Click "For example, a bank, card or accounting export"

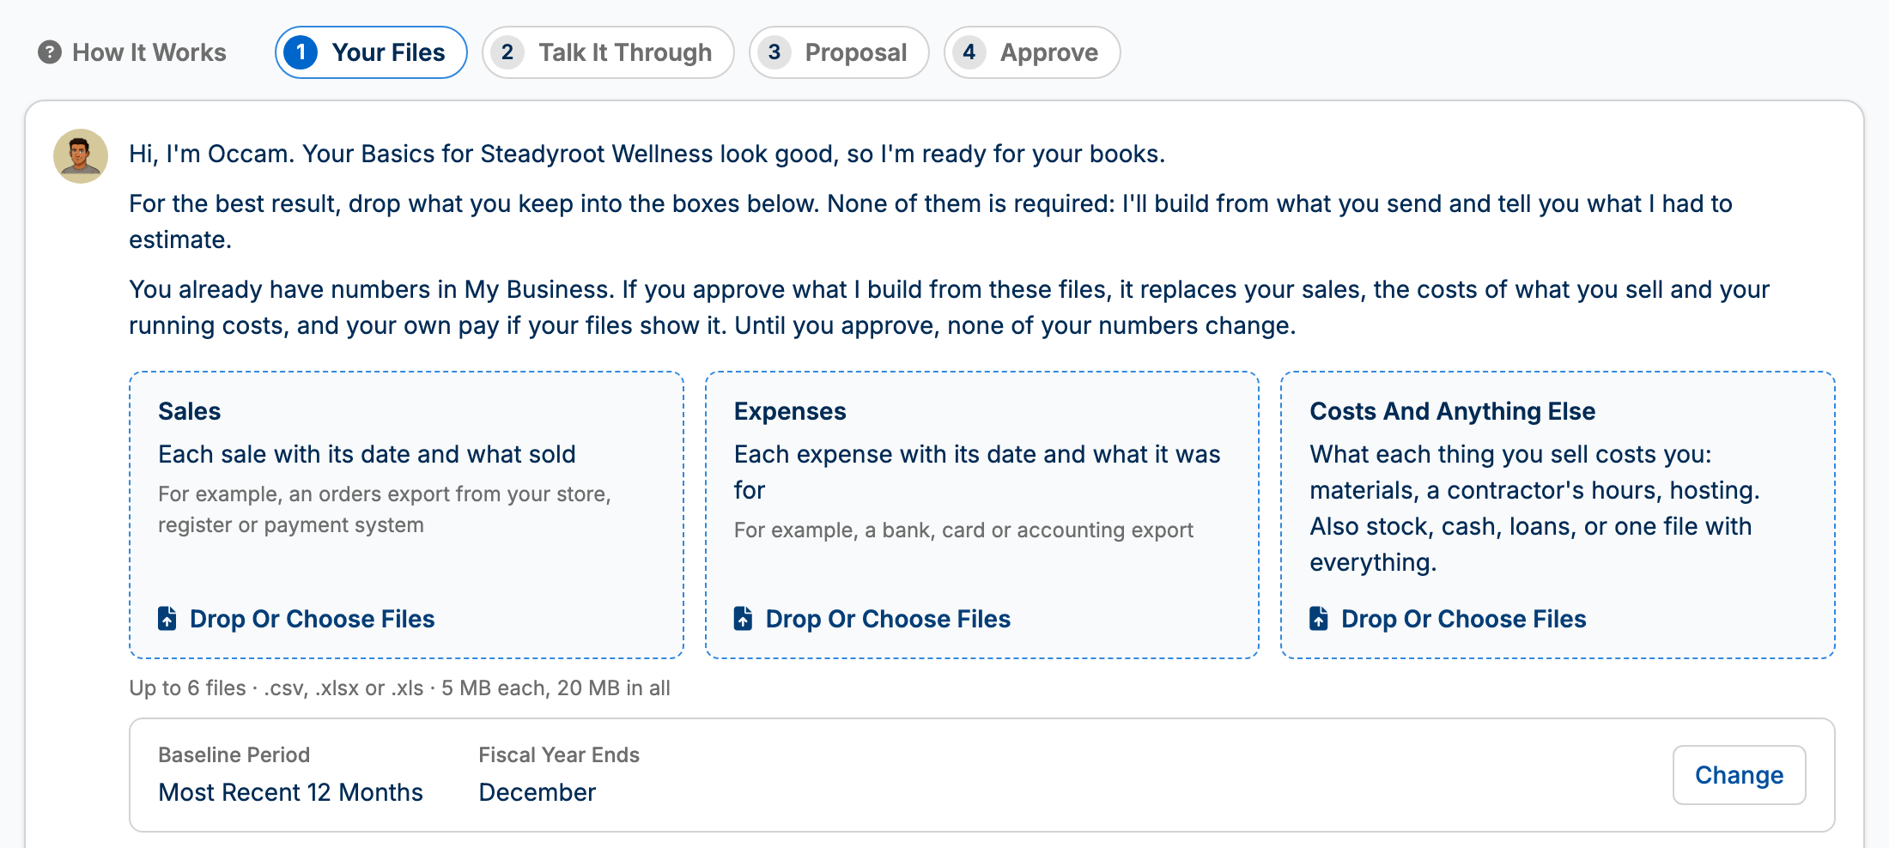coord(963,530)
